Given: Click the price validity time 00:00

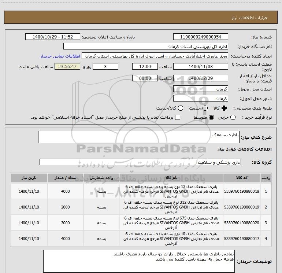Looking at the screenshot, I should coord(145,78).
